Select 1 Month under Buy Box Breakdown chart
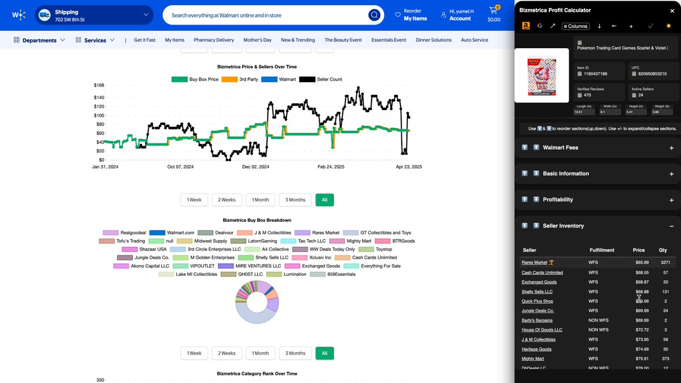 tap(260, 353)
